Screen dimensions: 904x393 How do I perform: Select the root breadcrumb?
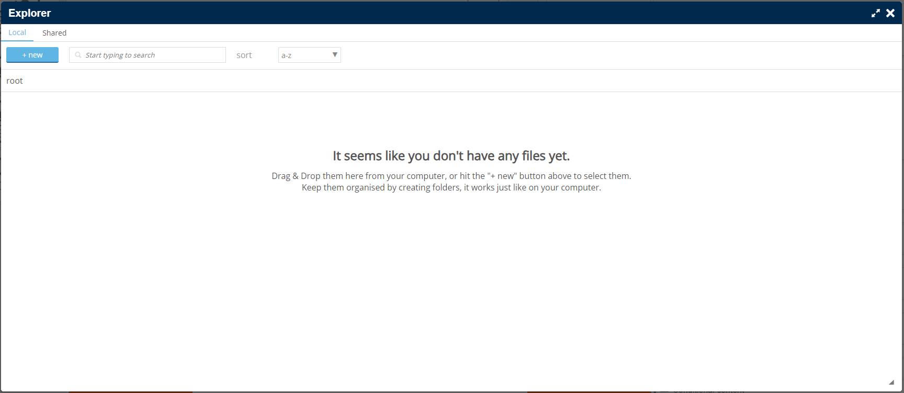pyautogui.click(x=15, y=81)
